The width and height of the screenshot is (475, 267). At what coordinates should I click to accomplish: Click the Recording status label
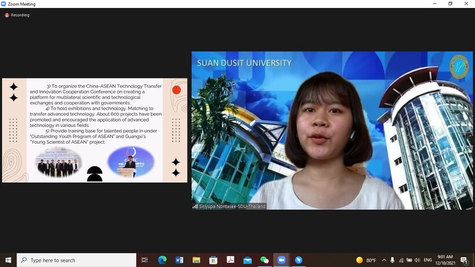[x=20, y=15]
